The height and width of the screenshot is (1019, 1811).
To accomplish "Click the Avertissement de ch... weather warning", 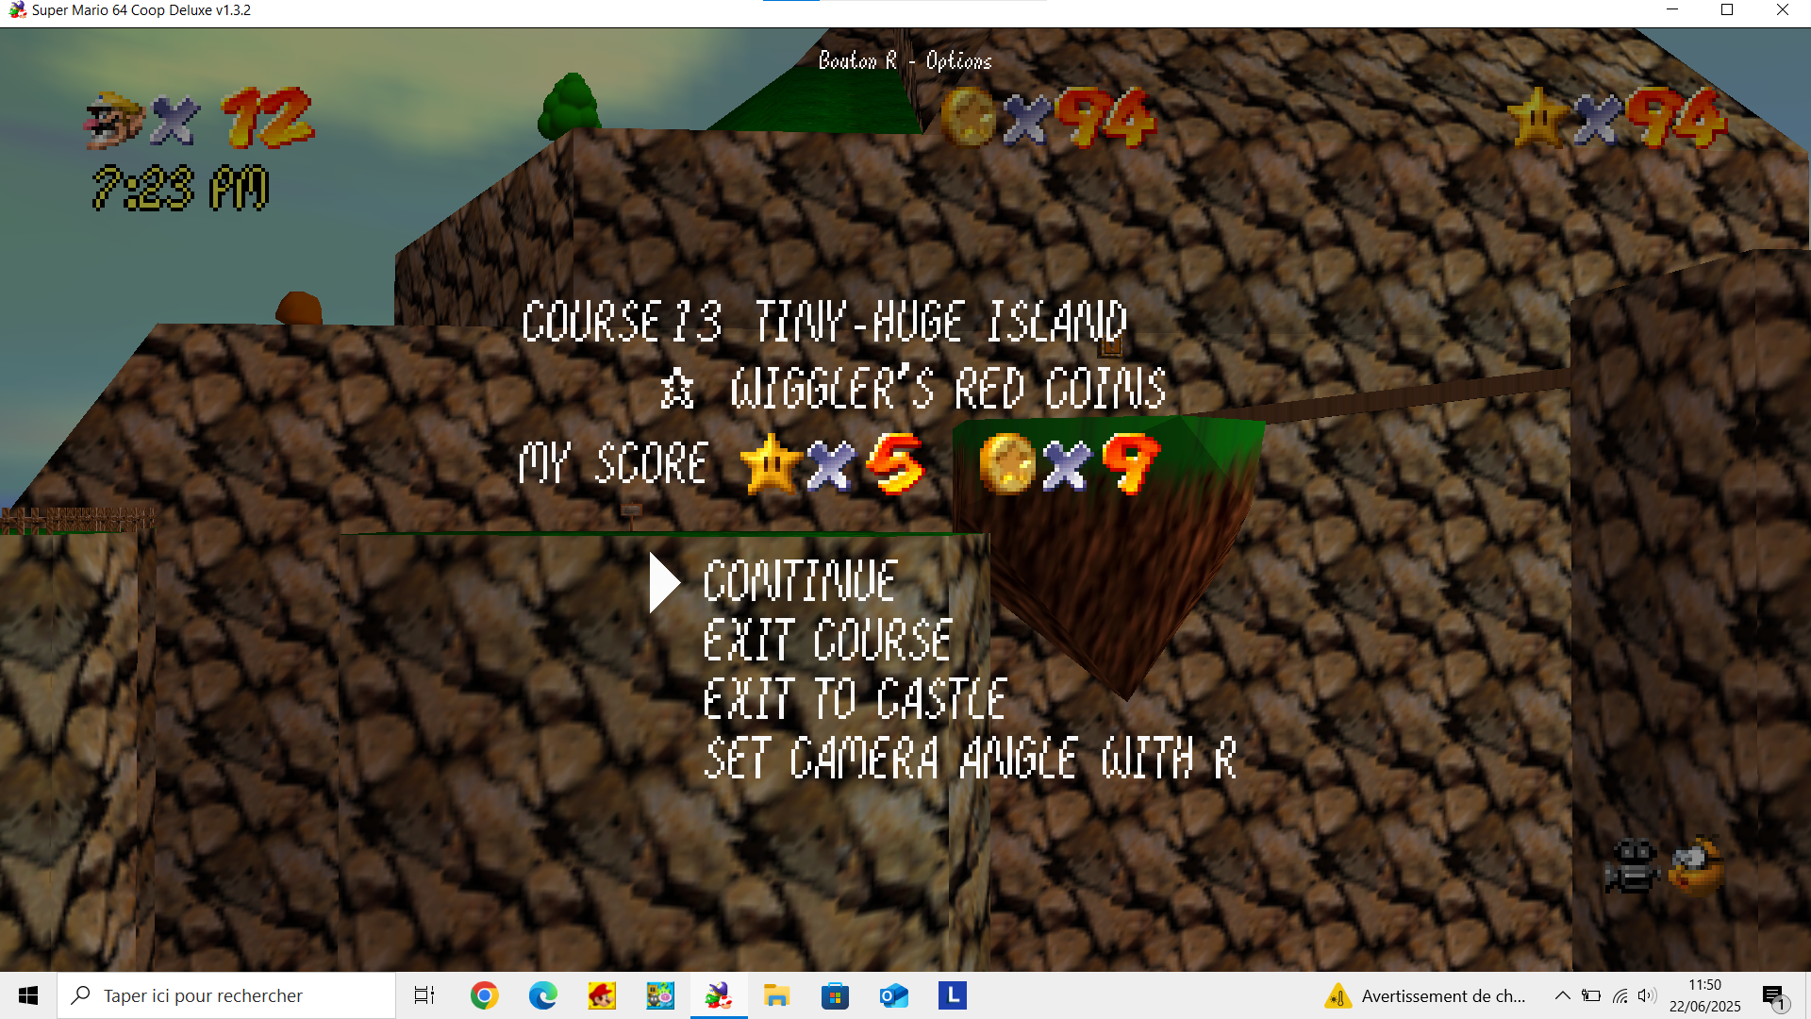I will (1425, 995).
